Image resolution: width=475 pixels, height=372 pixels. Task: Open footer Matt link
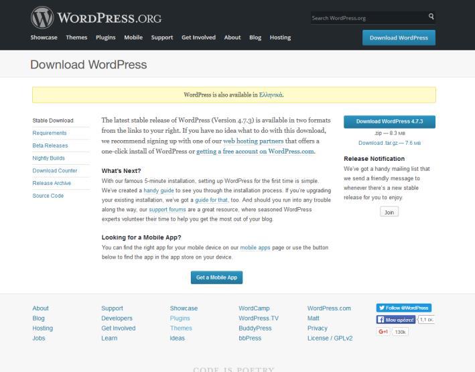(x=314, y=318)
